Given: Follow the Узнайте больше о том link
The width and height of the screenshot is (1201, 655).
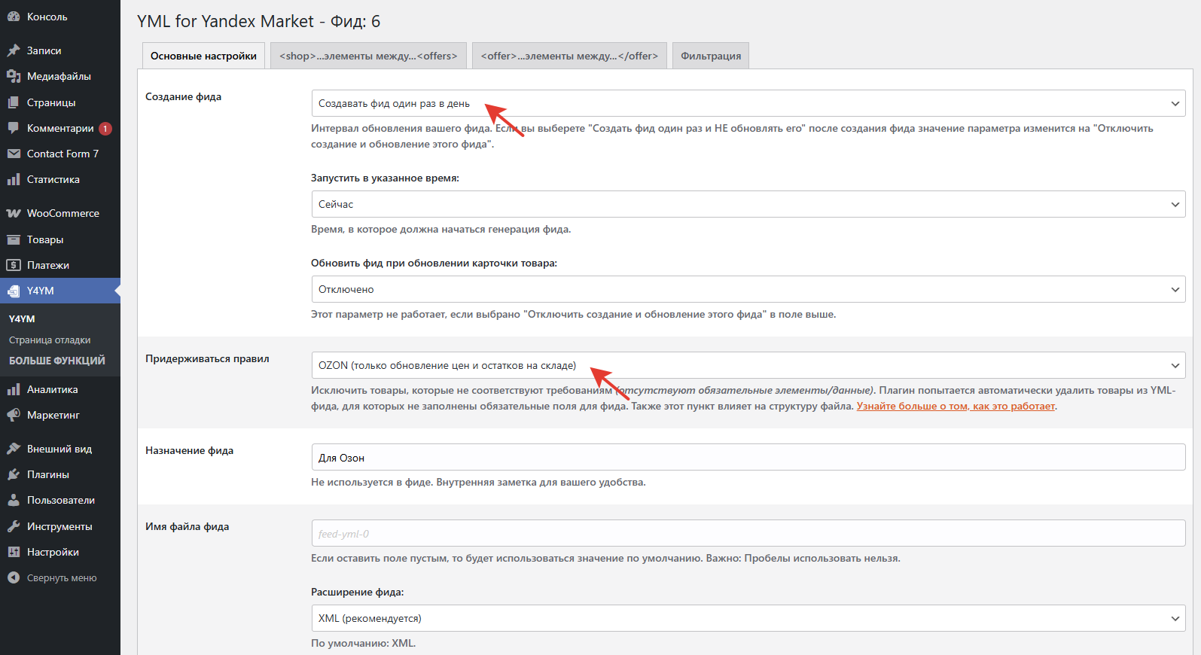Looking at the screenshot, I should [x=956, y=406].
